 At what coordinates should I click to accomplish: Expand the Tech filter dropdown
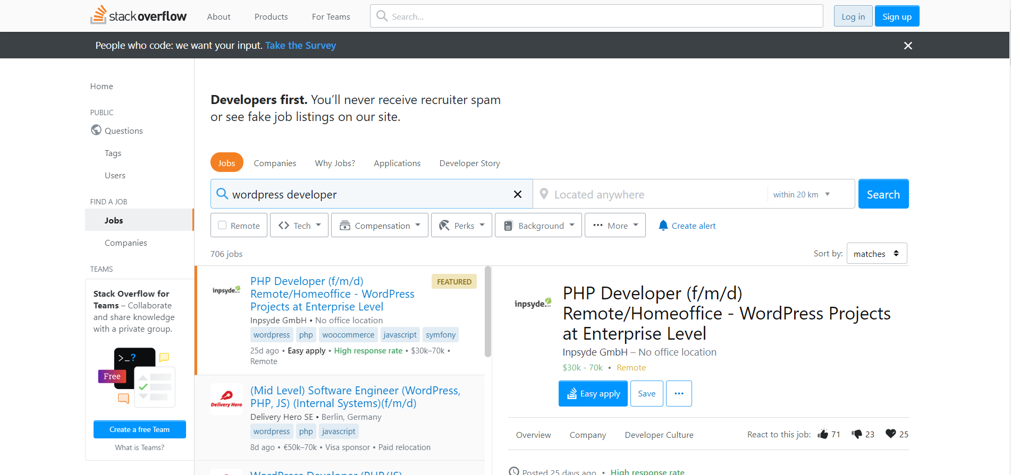tap(299, 226)
